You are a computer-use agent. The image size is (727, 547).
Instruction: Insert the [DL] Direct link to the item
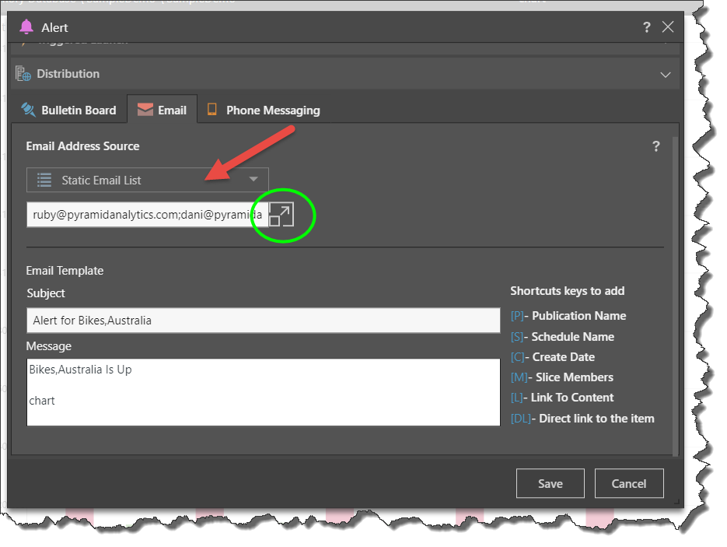[x=582, y=419]
